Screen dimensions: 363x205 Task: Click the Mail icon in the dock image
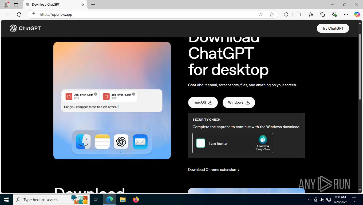point(140,142)
